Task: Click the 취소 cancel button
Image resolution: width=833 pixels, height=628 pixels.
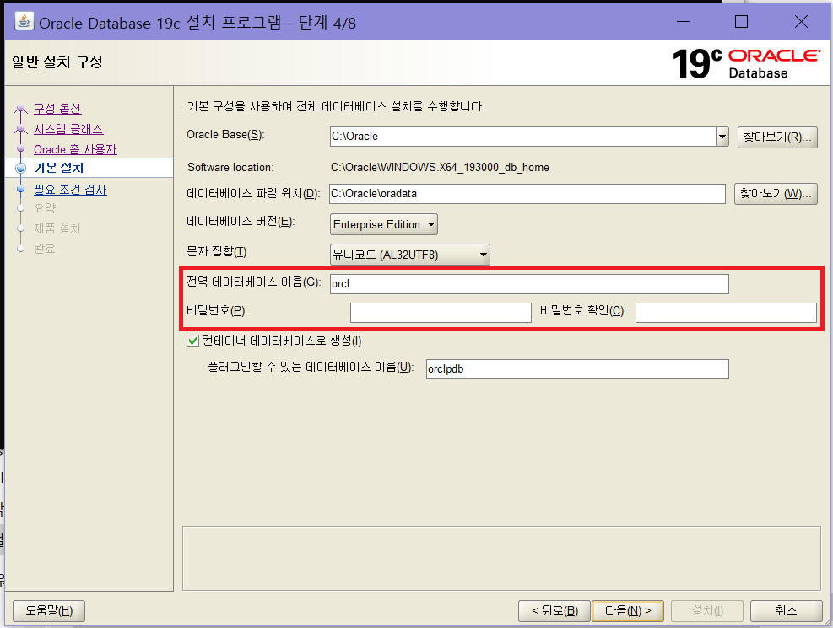Action: [x=787, y=611]
